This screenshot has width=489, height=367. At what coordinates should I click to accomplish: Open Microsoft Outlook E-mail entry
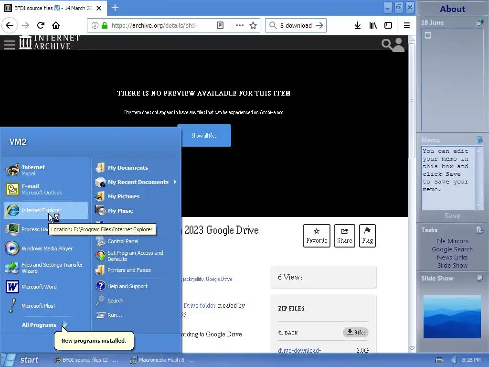pos(46,189)
